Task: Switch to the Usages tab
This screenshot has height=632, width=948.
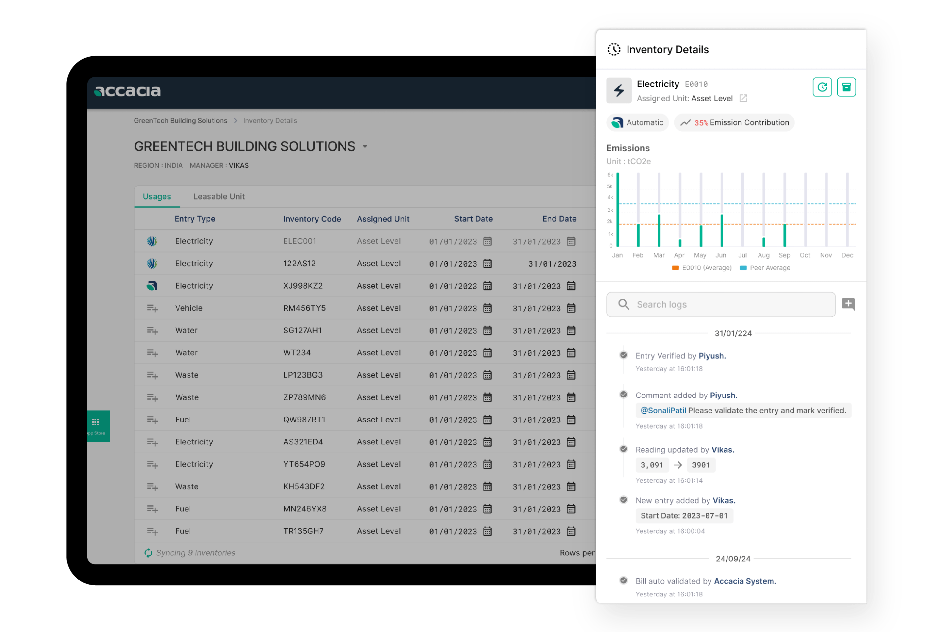Action: coord(157,196)
